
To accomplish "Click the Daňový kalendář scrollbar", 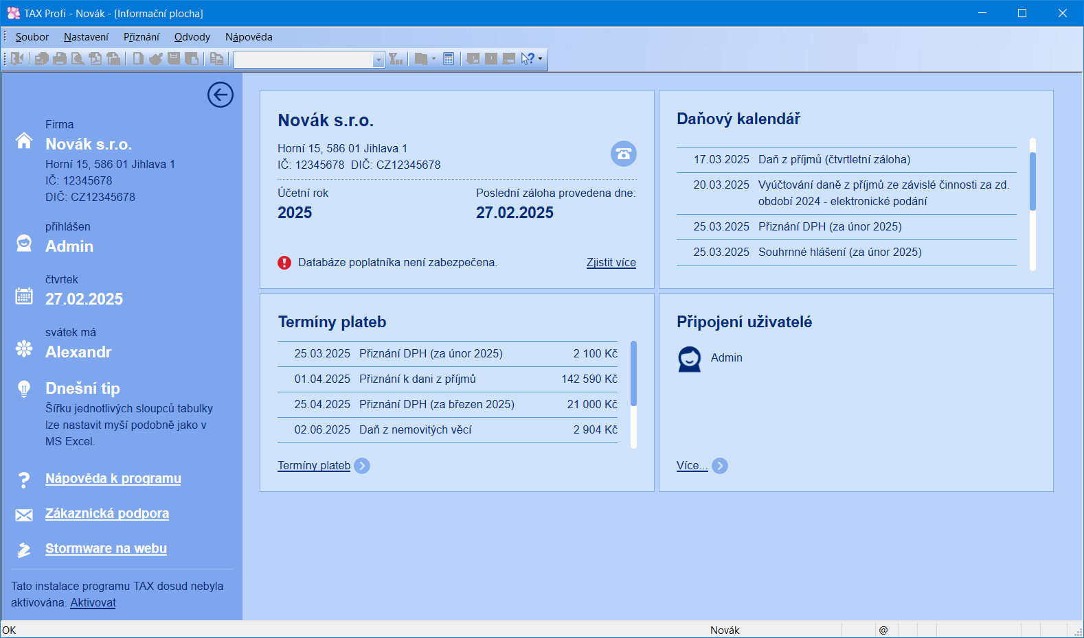I will point(1032,204).
